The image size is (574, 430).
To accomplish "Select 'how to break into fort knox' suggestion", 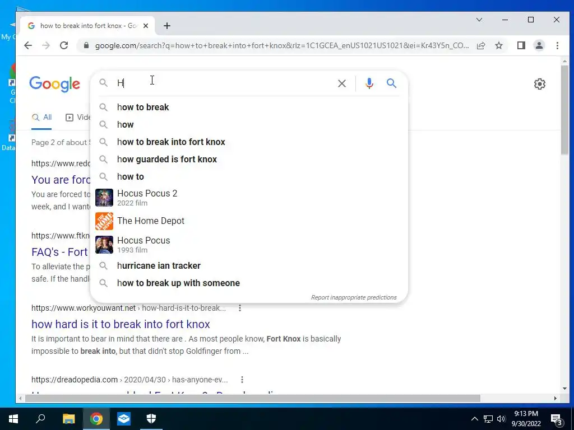I will 249,142.
